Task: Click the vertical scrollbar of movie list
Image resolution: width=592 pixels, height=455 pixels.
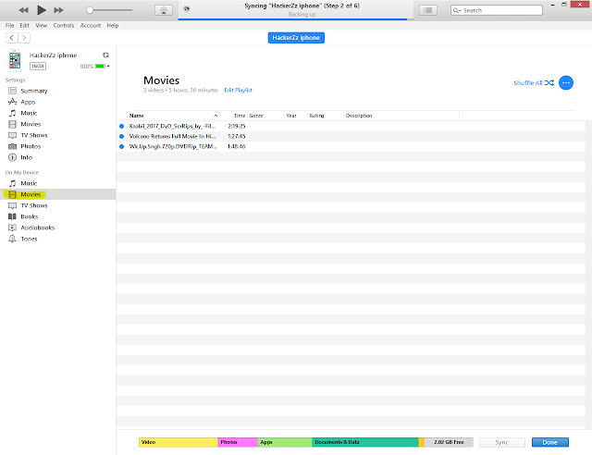Action: click(x=588, y=275)
